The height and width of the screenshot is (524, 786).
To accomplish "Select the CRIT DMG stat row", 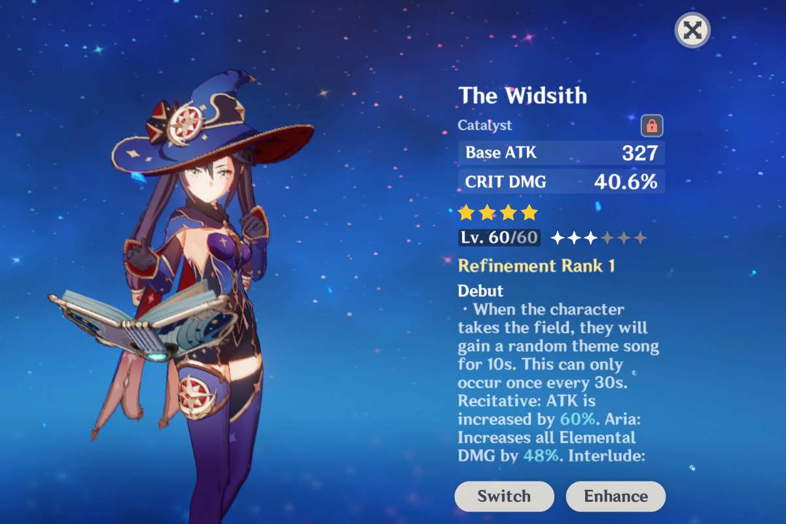I will tap(561, 181).
